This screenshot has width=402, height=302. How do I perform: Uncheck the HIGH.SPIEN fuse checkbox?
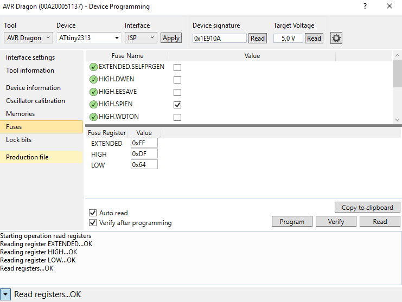pos(177,105)
